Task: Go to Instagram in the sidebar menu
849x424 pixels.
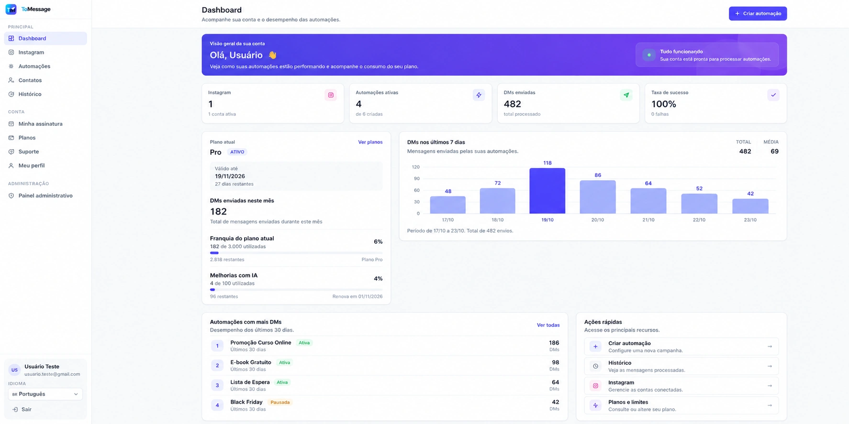Action: (45, 52)
